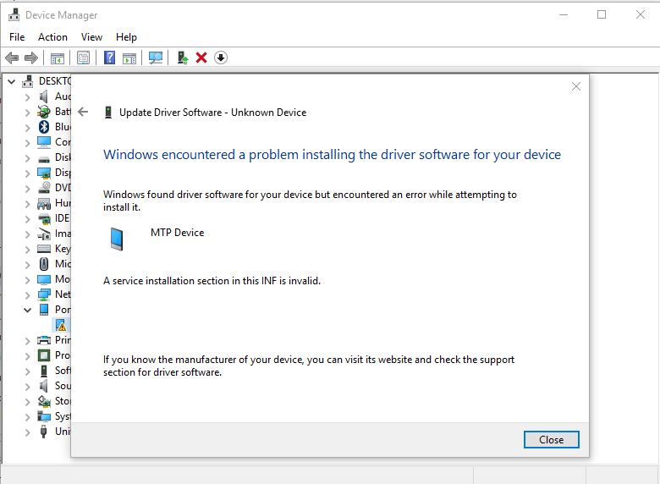660x484 pixels.
Task: Expand the Sound controllers chevron
Action: (27, 386)
